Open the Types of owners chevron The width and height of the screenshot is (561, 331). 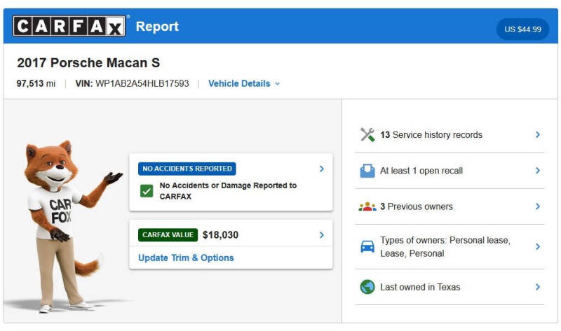pos(537,246)
